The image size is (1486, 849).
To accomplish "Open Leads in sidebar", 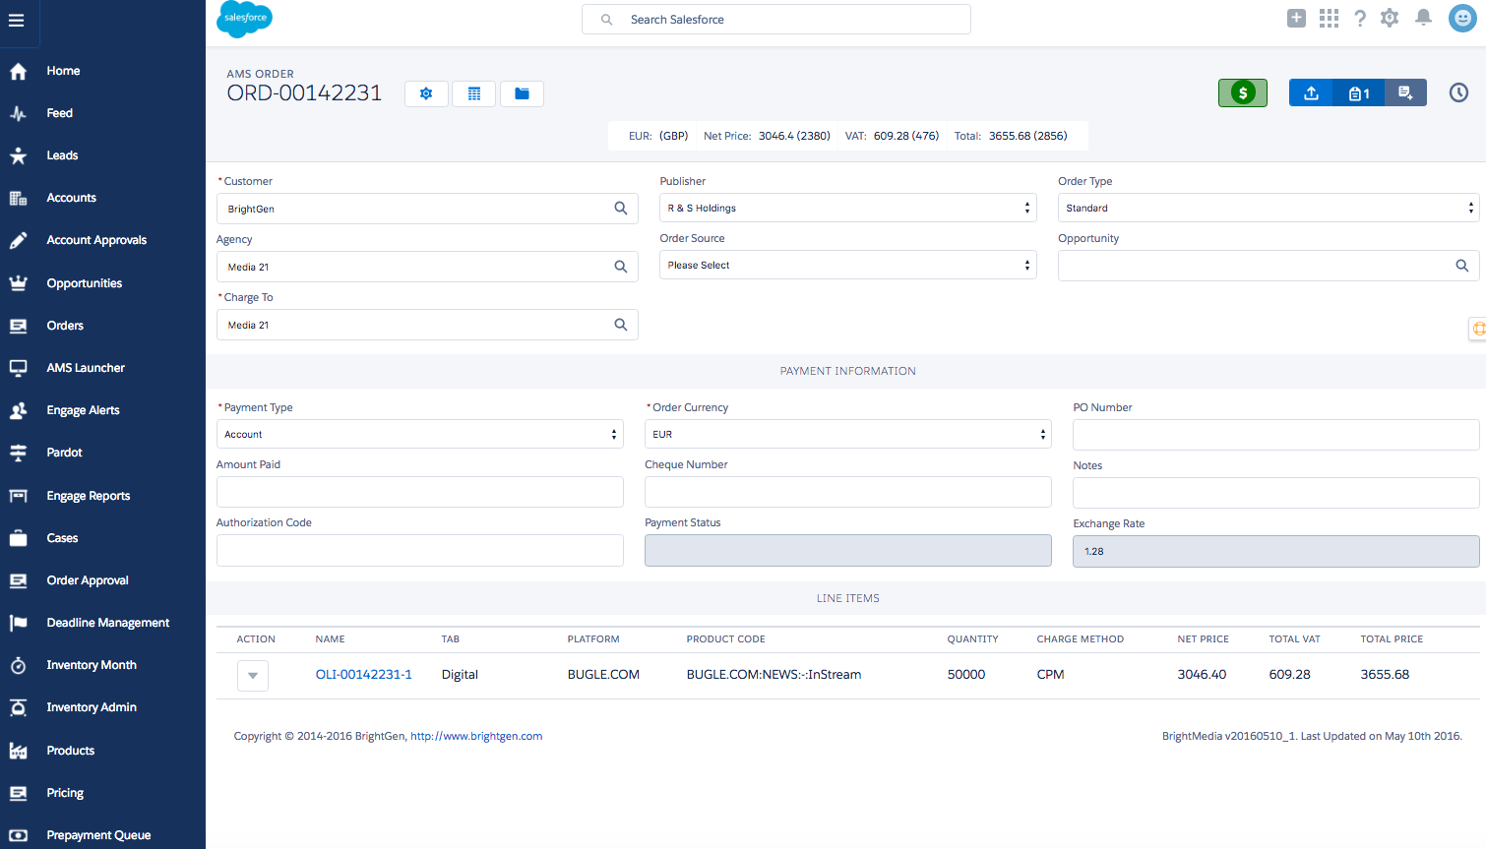I will (x=62, y=155).
